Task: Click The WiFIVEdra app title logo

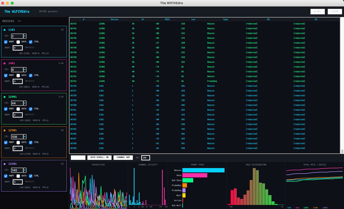Action: tap(17, 11)
